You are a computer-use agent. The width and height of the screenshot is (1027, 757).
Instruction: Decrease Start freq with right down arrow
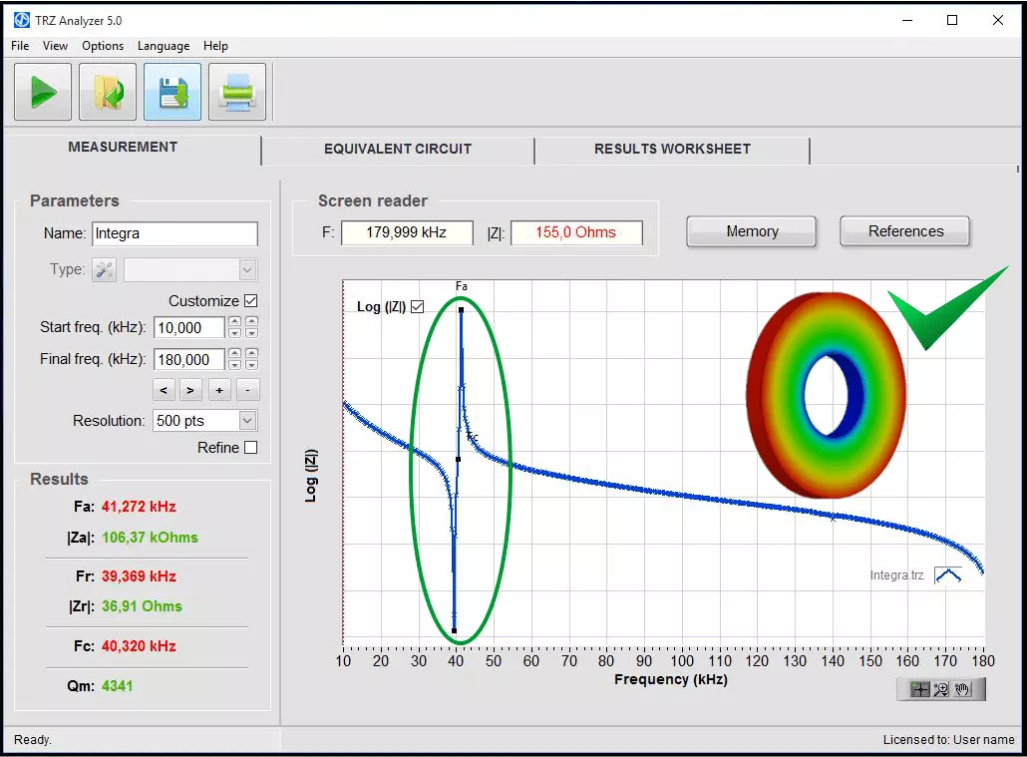(x=251, y=333)
